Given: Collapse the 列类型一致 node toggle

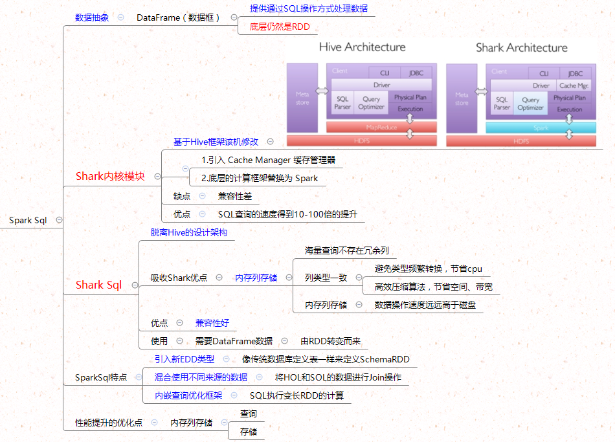Looking at the screenshot, I should pos(359,278).
